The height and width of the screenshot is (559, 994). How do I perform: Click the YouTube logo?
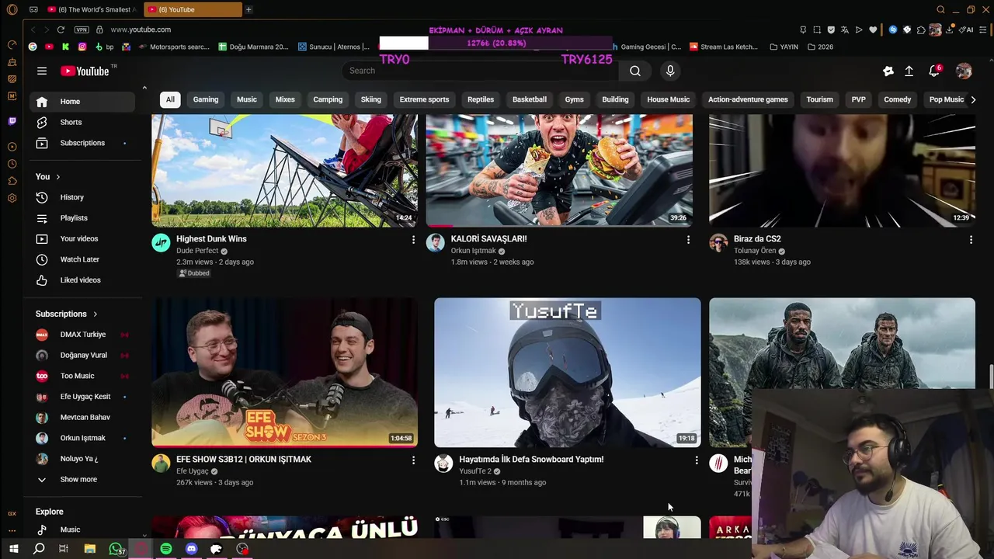click(85, 71)
